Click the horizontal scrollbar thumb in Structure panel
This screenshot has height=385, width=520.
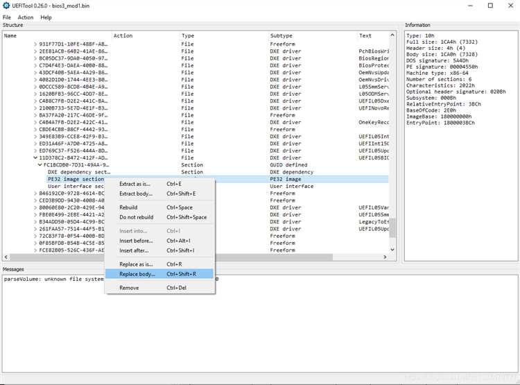(x=171, y=257)
